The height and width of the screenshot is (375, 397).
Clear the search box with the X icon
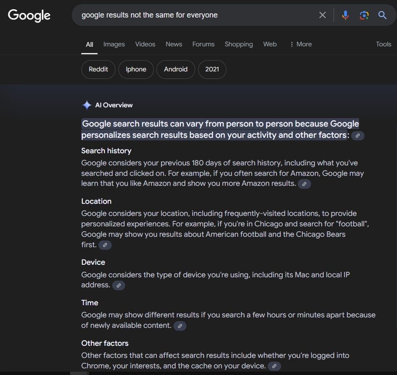click(322, 15)
